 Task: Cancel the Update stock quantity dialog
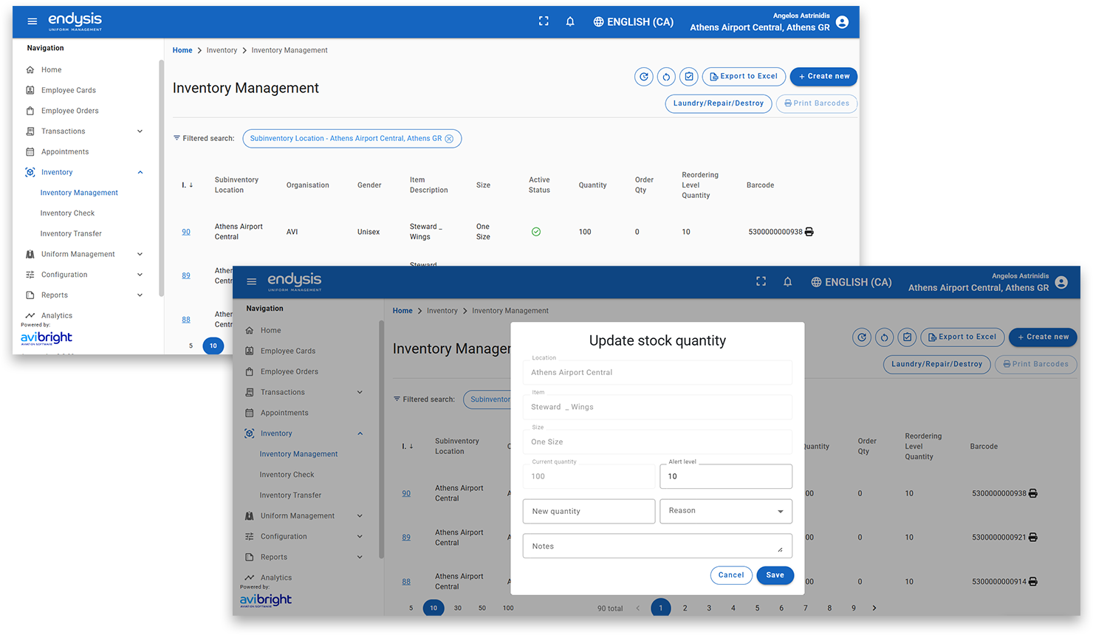pos(731,575)
